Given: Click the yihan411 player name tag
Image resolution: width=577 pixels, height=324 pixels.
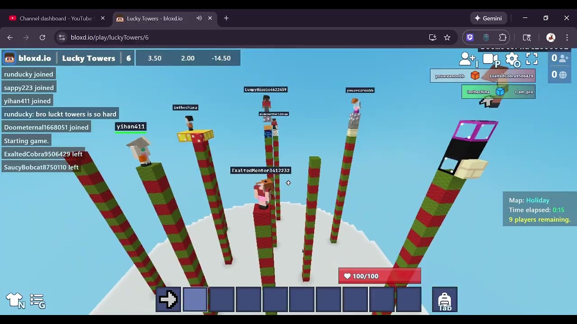Looking at the screenshot, I should pos(131,126).
